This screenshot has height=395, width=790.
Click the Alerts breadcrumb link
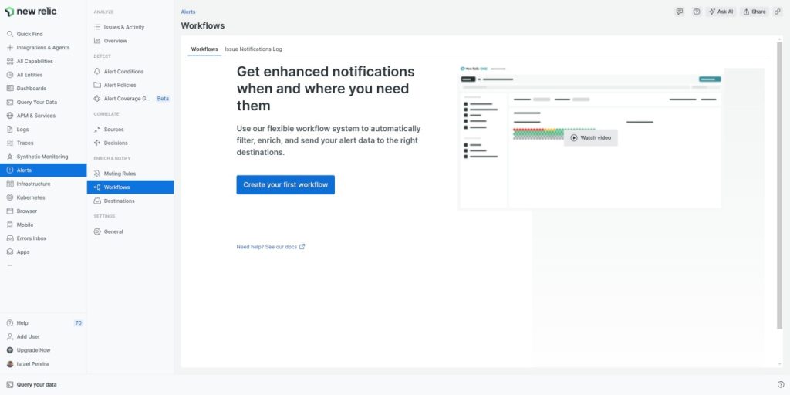click(x=187, y=12)
